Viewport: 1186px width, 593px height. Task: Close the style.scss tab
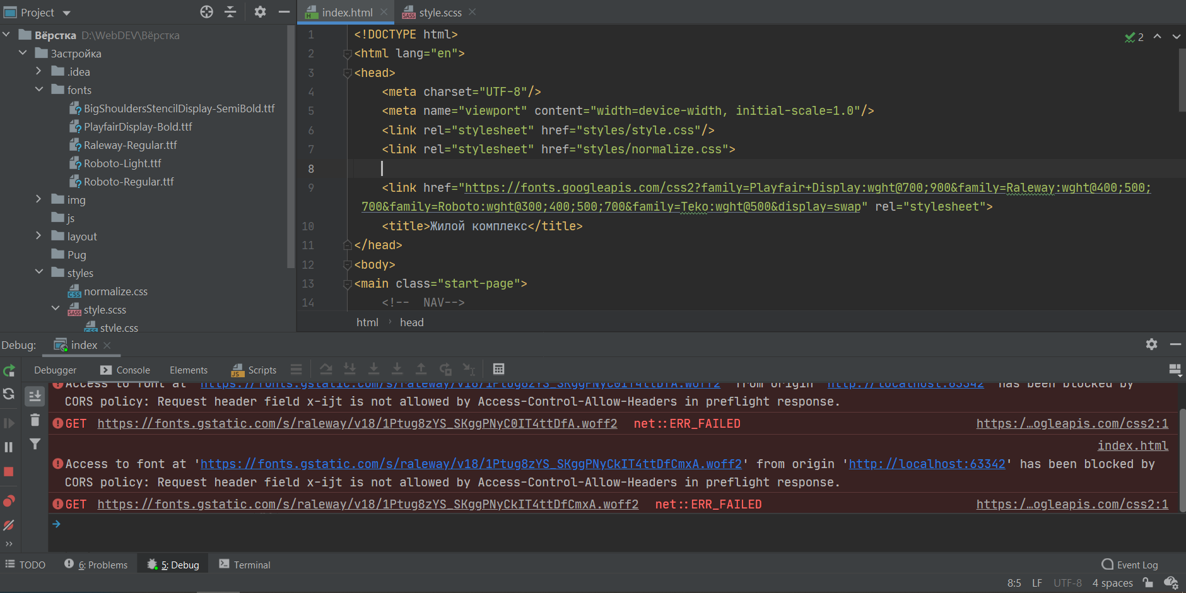coord(473,12)
